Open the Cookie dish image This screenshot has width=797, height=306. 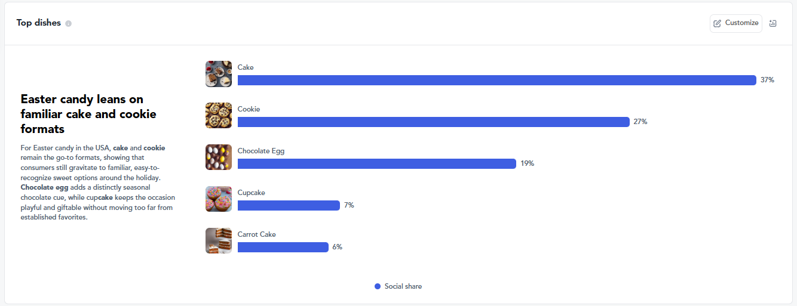pyautogui.click(x=219, y=116)
